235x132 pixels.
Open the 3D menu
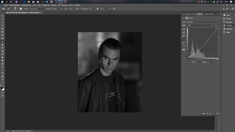59,5
